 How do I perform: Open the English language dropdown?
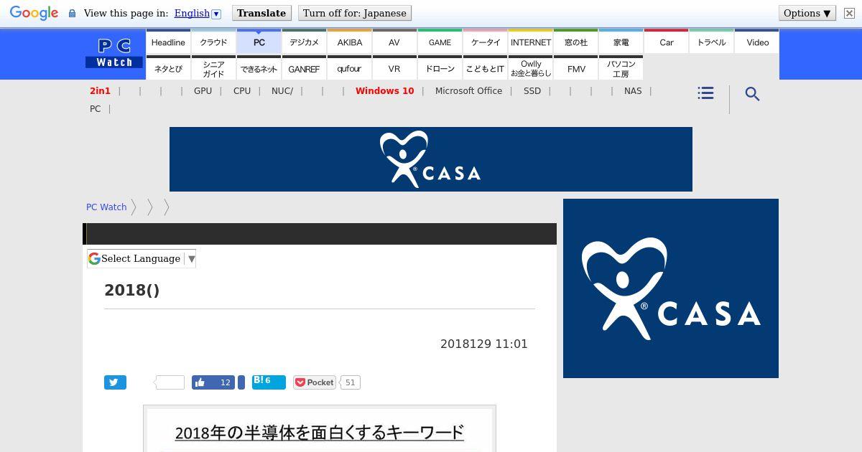pyautogui.click(x=198, y=13)
